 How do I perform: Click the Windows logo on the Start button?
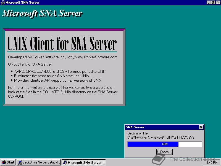tap(4, 162)
